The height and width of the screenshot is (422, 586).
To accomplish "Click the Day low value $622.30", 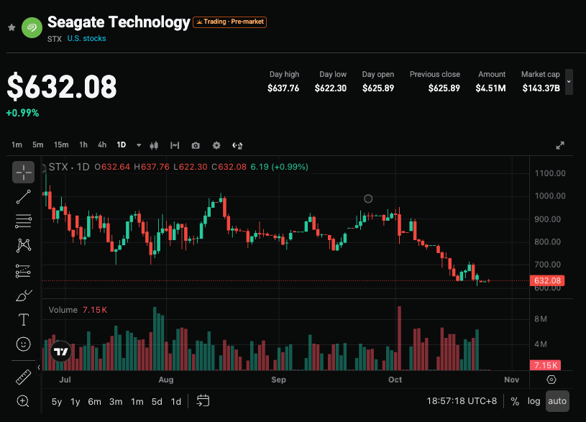I will pyautogui.click(x=331, y=88).
